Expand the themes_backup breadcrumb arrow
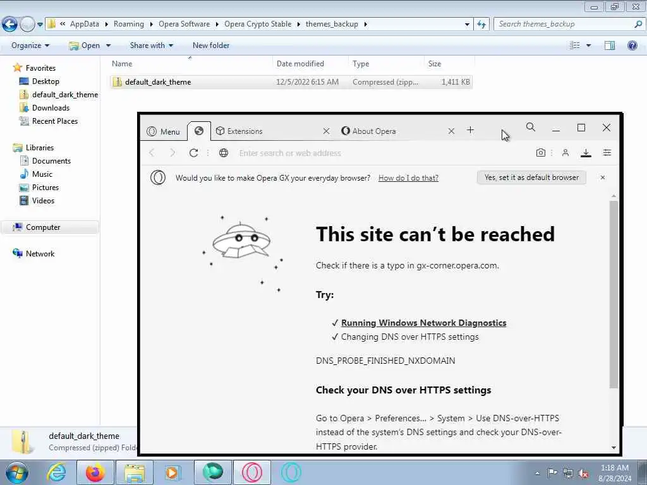This screenshot has width=647, height=485. pyautogui.click(x=366, y=24)
